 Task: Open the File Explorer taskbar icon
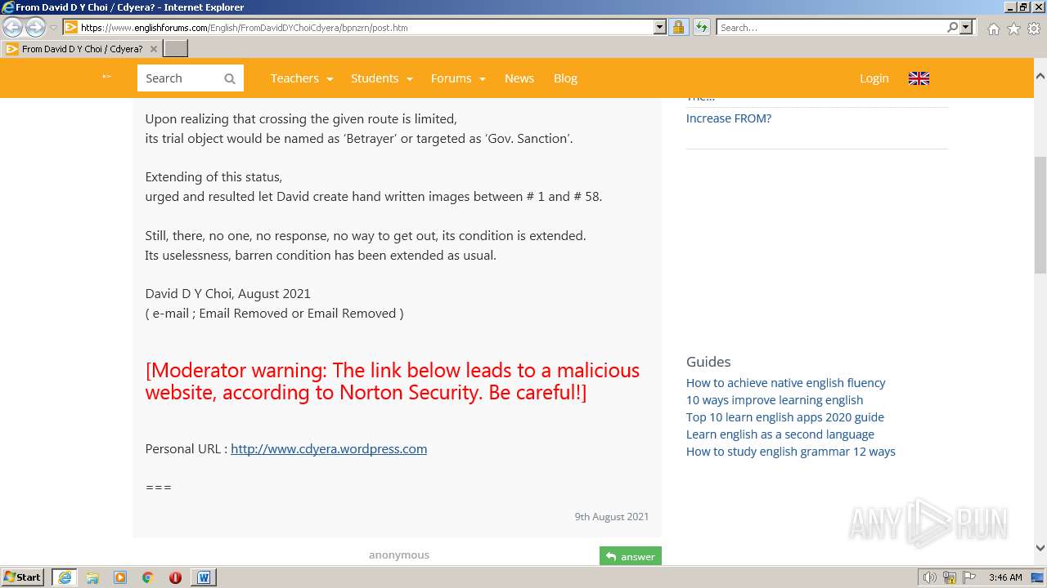tap(92, 577)
